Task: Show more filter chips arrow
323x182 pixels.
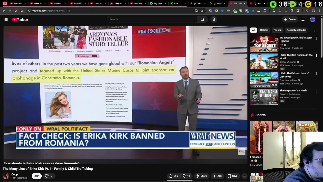Action: [x=314, y=30]
